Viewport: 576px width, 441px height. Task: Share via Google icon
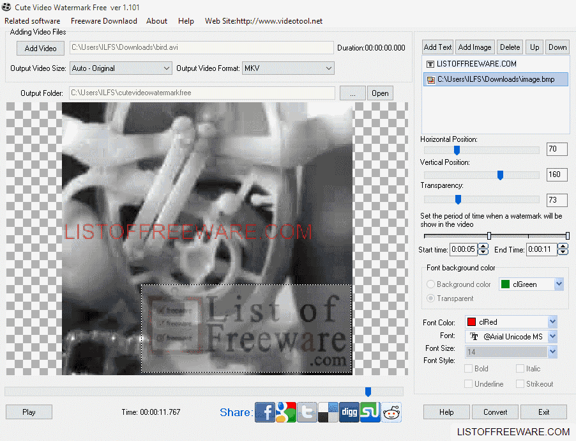[x=286, y=412]
